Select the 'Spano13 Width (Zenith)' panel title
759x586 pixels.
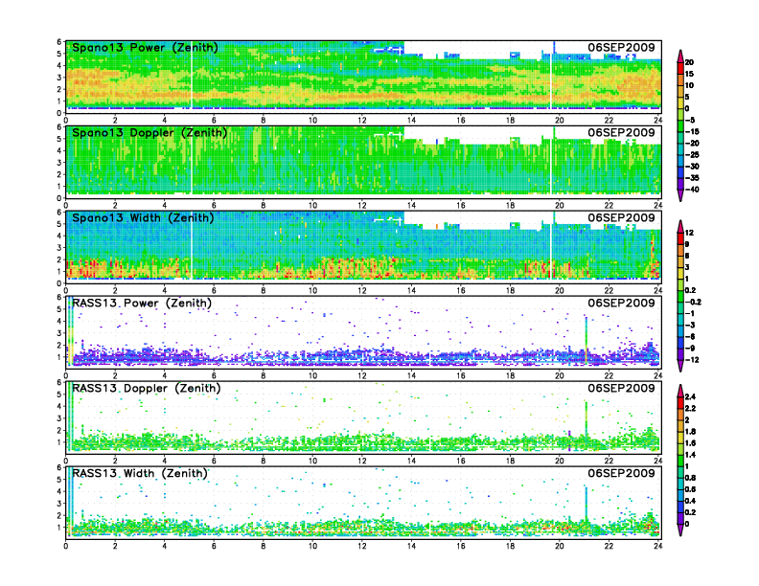tap(145, 218)
